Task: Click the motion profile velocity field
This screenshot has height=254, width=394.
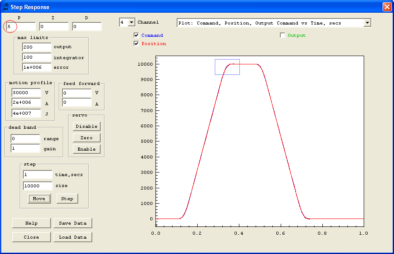Action: [26, 93]
